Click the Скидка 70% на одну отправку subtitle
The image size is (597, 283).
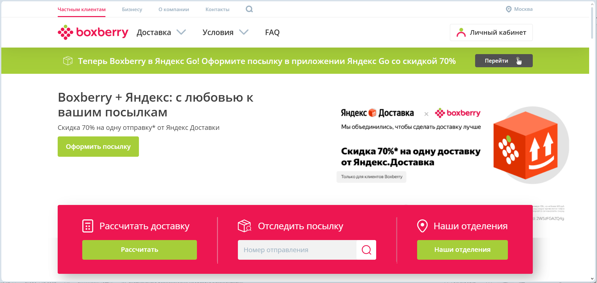tap(139, 128)
